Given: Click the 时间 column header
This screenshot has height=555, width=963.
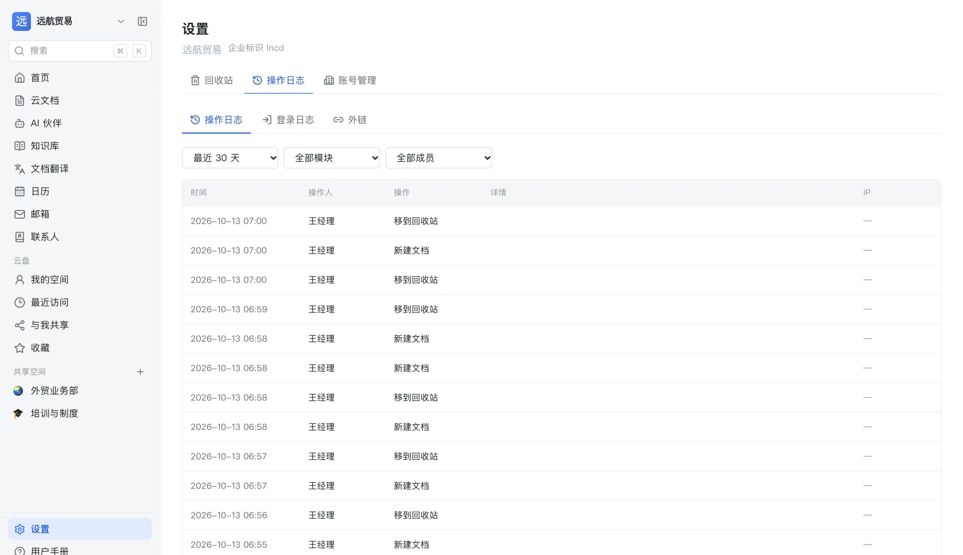Looking at the screenshot, I should pyautogui.click(x=199, y=193).
